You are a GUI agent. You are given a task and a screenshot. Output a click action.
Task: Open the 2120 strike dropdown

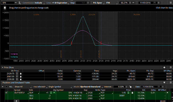94,93
